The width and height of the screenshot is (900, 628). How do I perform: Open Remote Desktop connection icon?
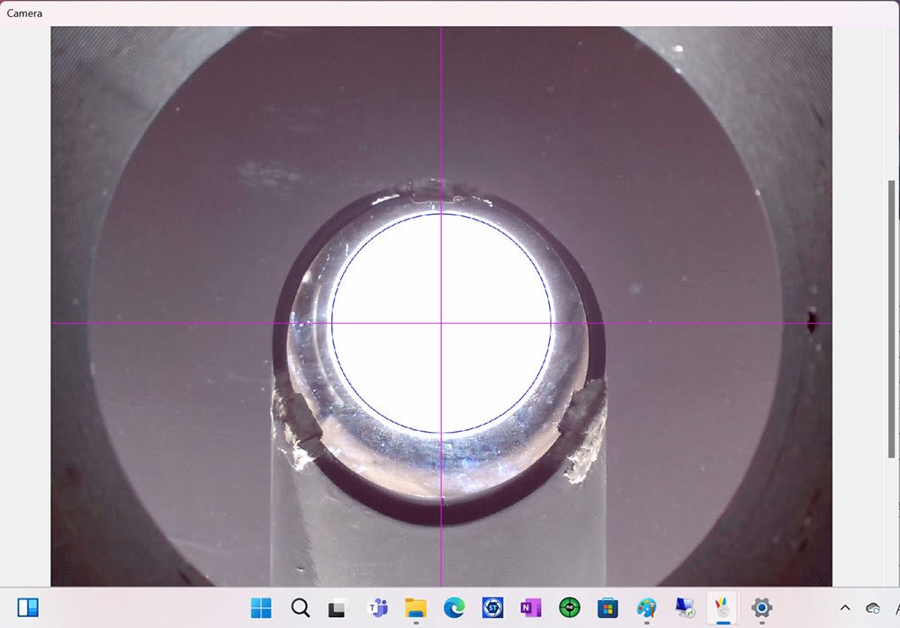click(x=685, y=607)
